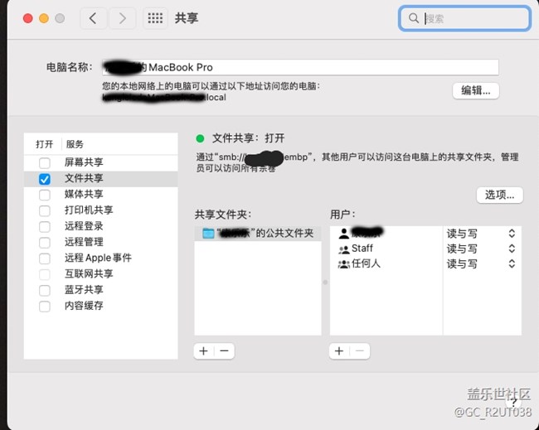Uncheck the 文件共享 service checkbox
Screen dimensions: 539x430
click(x=45, y=179)
